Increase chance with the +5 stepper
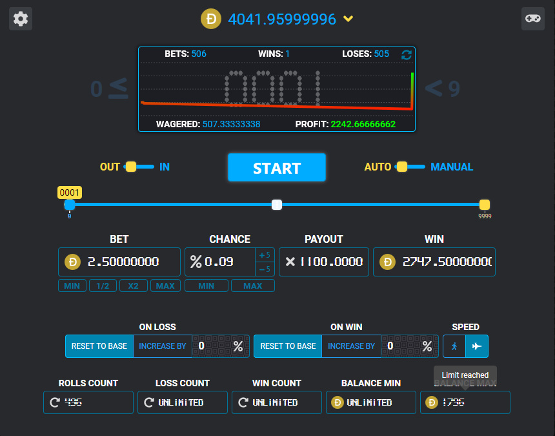The height and width of the screenshot is (436, 555). pyautogui.click(x=265, y=254)
